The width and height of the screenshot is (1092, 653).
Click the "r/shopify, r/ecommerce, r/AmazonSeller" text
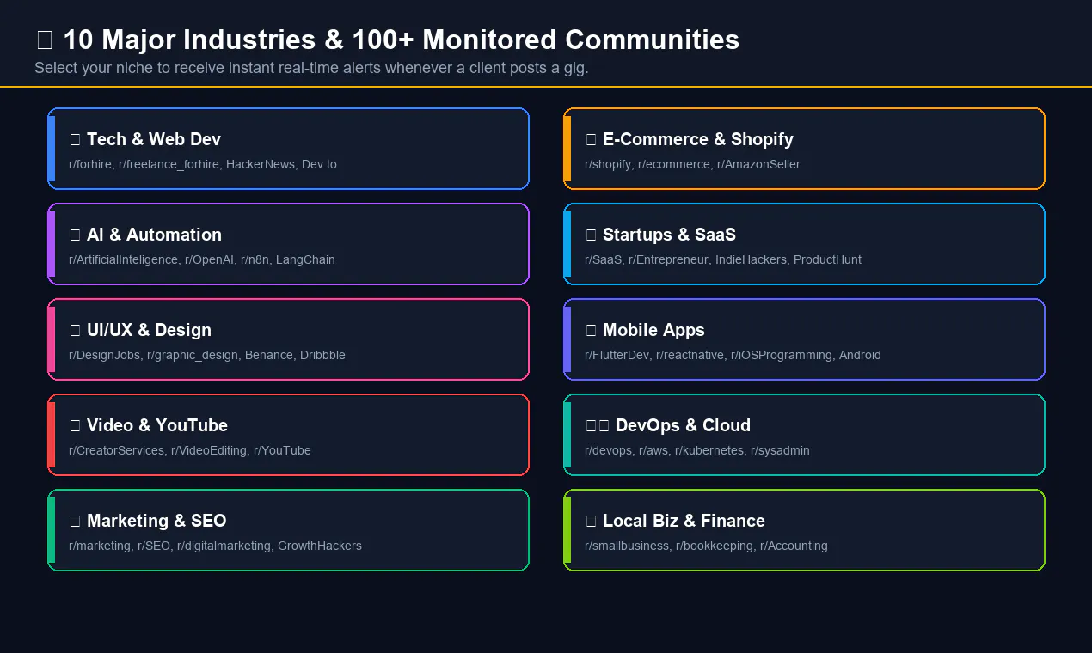[692, 164]
